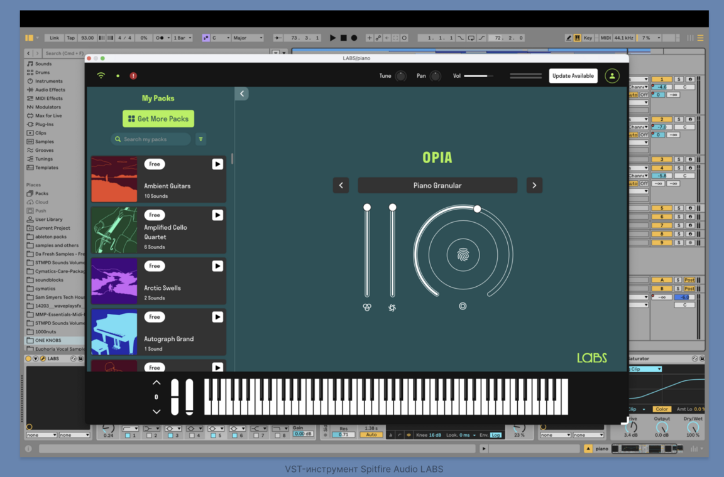Click the LABS Tune knob
The width and height of the screenshot is (724, 477).
pos(401,76)
